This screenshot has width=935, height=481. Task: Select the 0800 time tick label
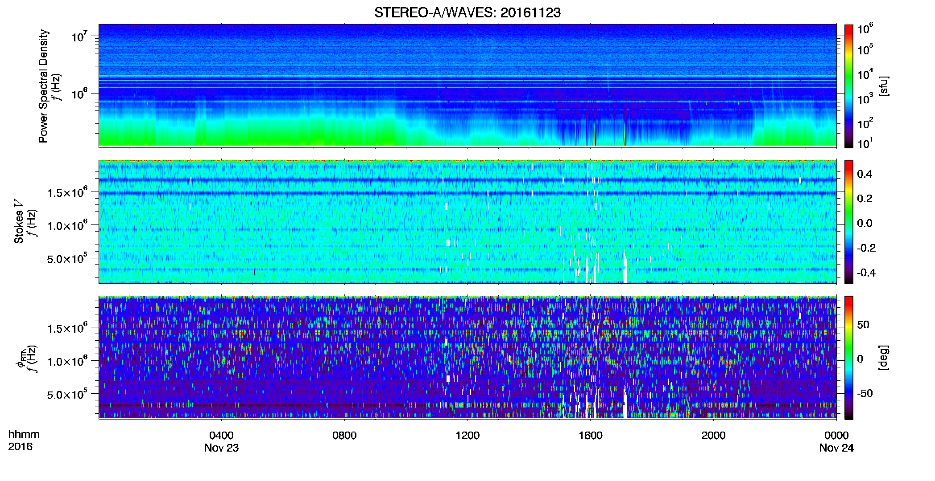pos(344,436)
